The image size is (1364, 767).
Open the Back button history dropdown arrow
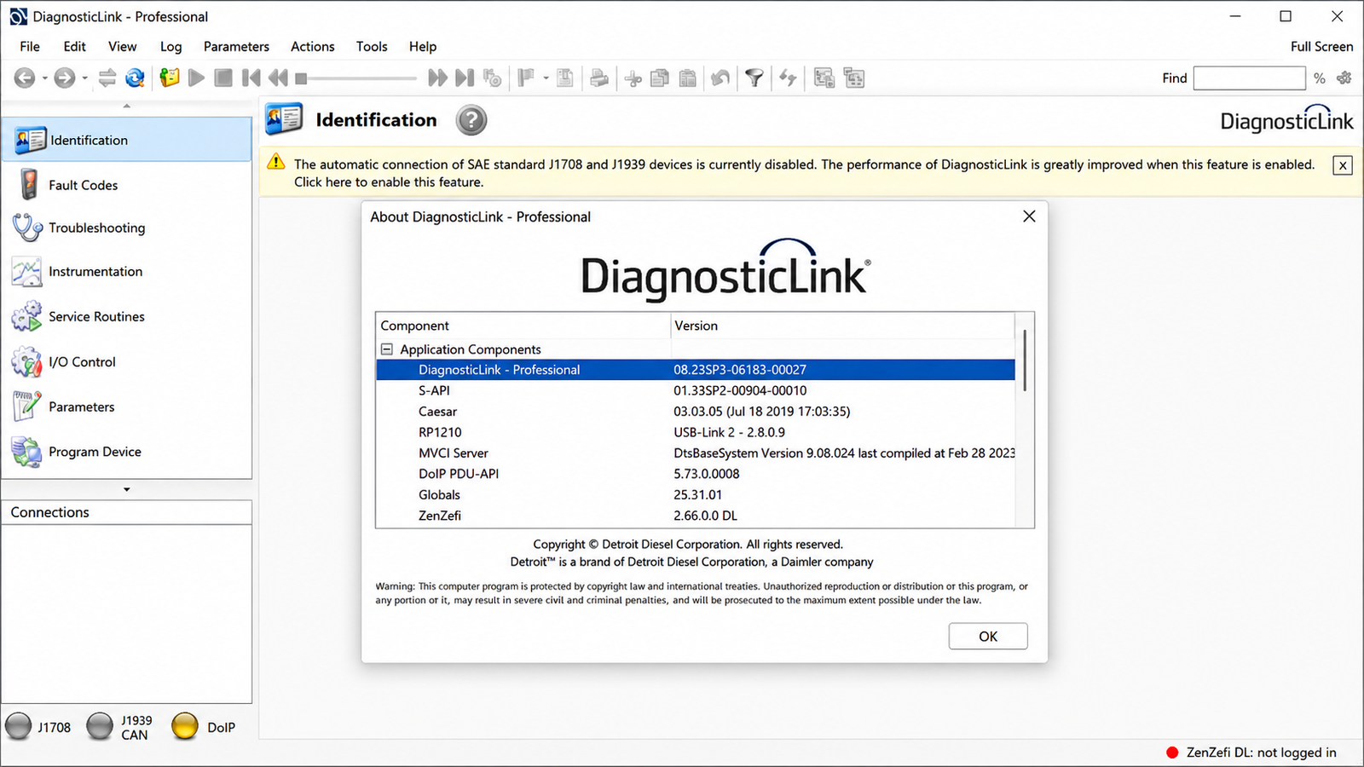(x=44, y=78)
